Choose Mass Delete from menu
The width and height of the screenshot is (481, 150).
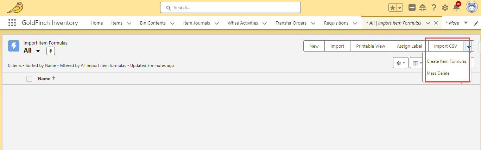click(438, 73)
